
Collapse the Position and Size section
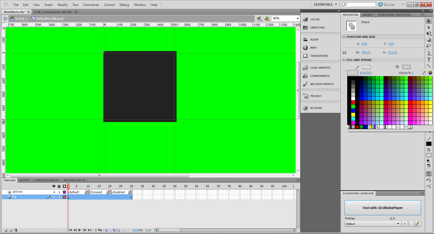coord(344,37)
